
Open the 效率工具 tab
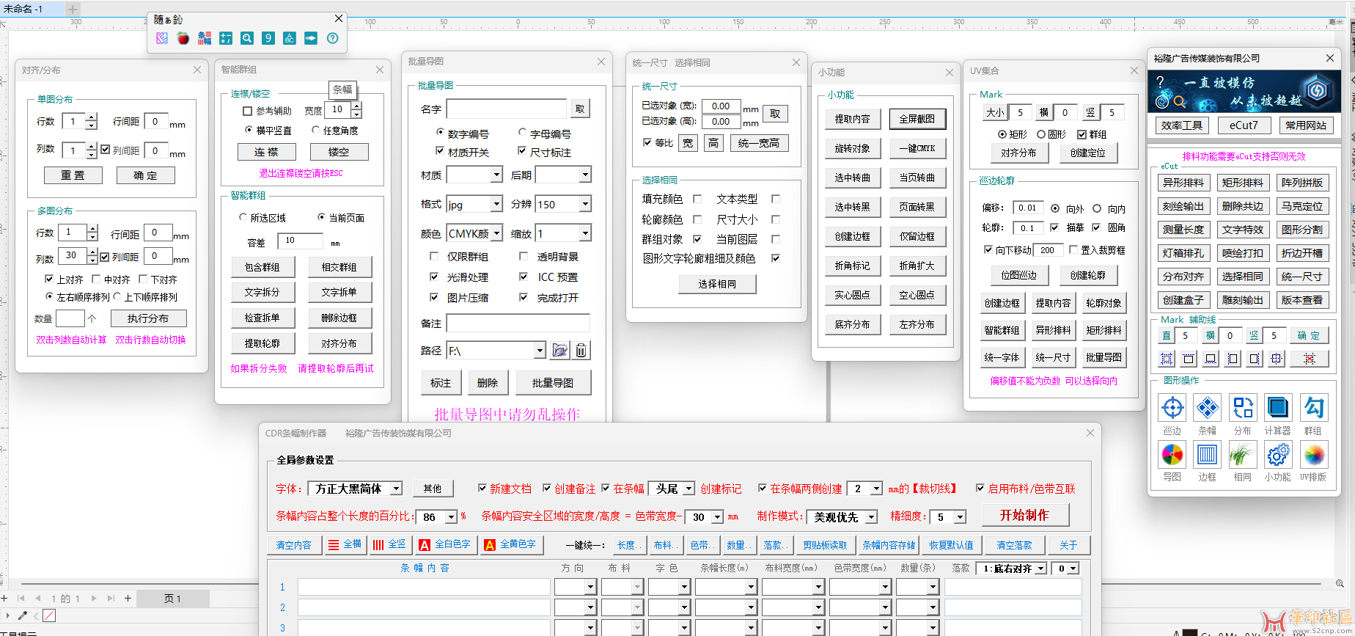1181,125
